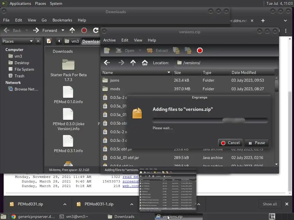The width and height of the screenshot is (294, 220).
Task: Open the Places sidebar dropdown
Action: tap(18, 41)
